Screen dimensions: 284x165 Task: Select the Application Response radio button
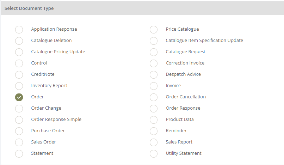coord(19,30)
